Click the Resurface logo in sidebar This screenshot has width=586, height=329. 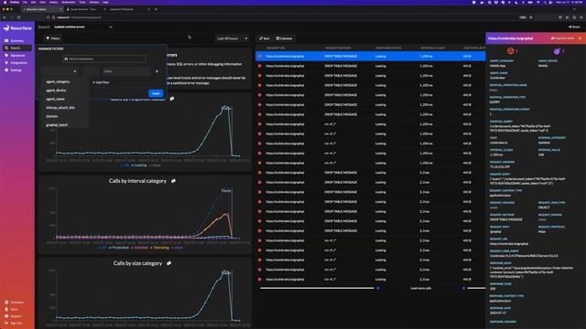17,28
